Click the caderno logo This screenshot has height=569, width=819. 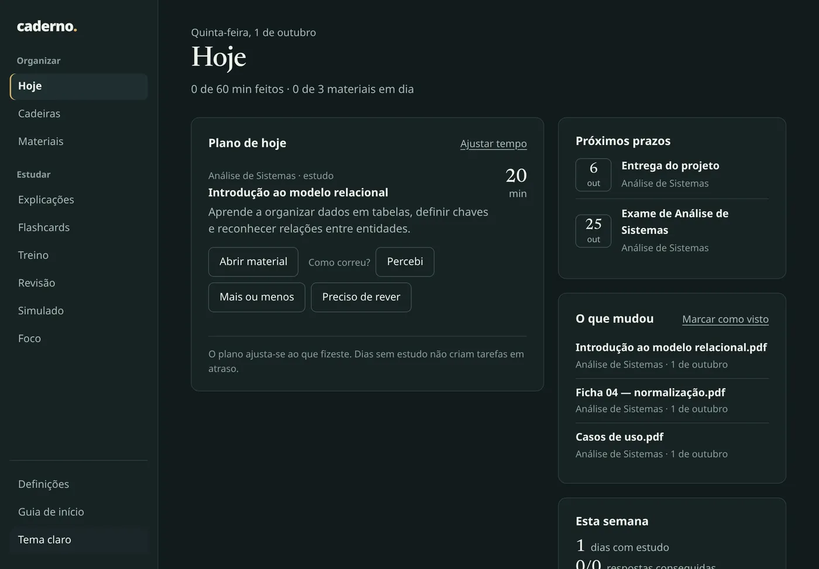pos(47,26)
